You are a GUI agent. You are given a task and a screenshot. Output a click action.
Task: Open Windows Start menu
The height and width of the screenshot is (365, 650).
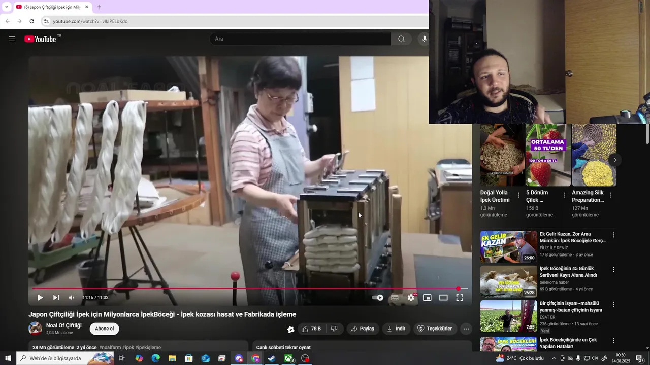(8, 358)
